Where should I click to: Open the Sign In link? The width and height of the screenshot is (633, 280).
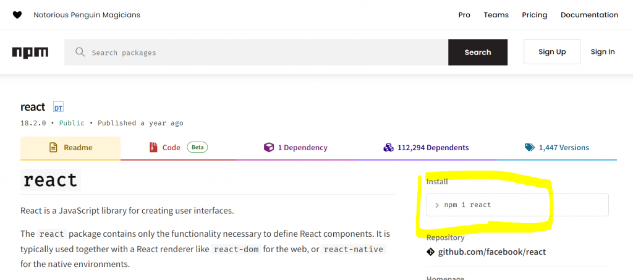pyautogui.click(x=603, y=52)
